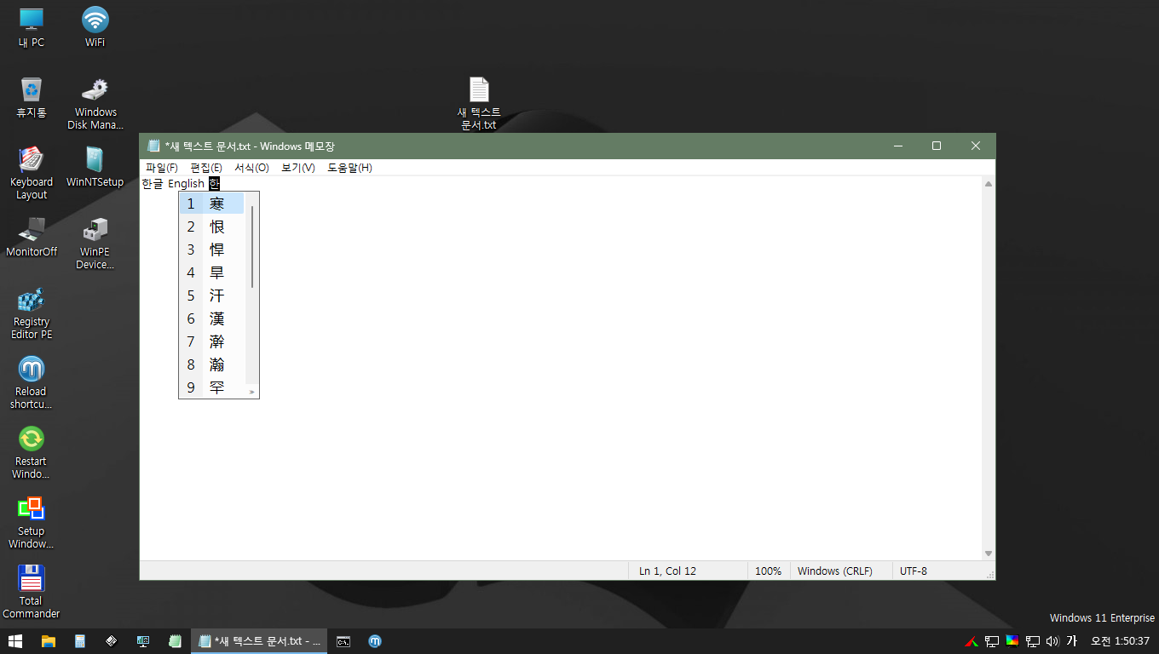
Task: Select the 새 텍스트 문서.txt desktop file
Action: 479,103
